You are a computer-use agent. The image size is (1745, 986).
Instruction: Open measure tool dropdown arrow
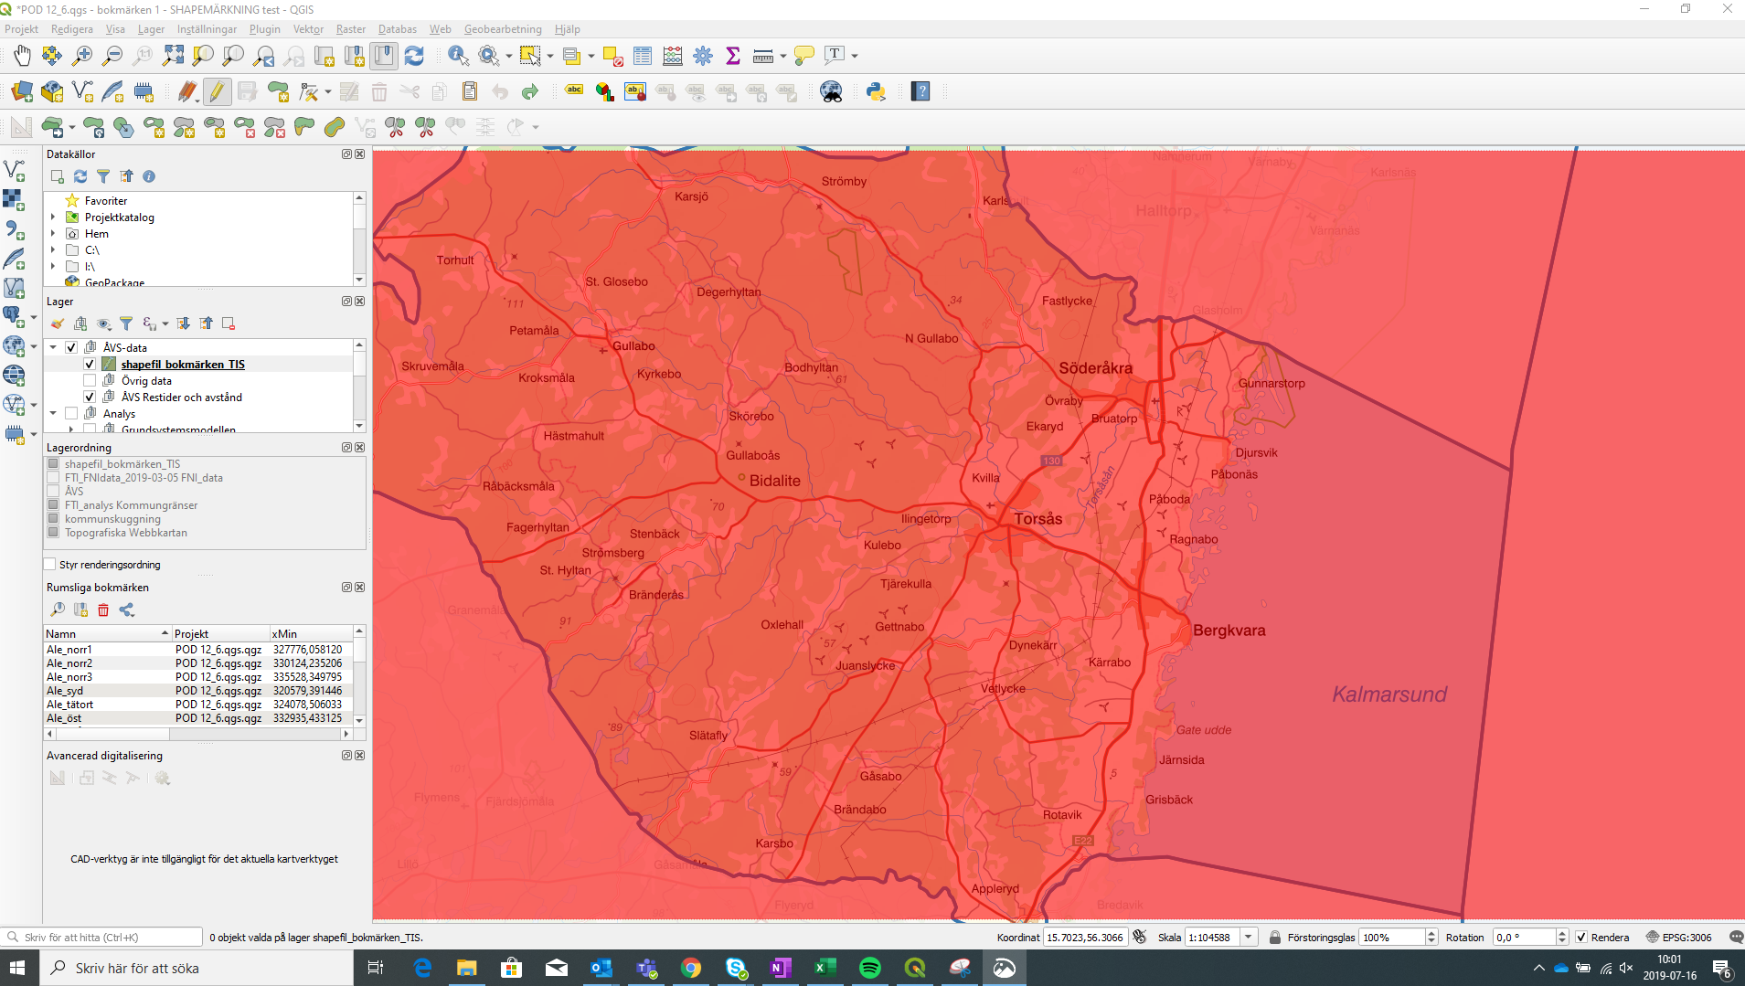(x=783, y=56)
